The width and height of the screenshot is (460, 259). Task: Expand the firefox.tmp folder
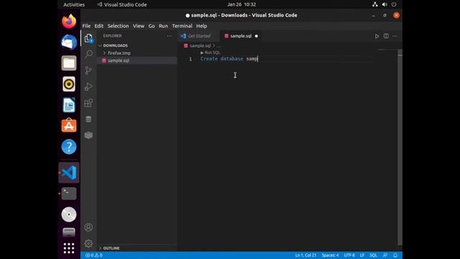(x=119, y=53)
